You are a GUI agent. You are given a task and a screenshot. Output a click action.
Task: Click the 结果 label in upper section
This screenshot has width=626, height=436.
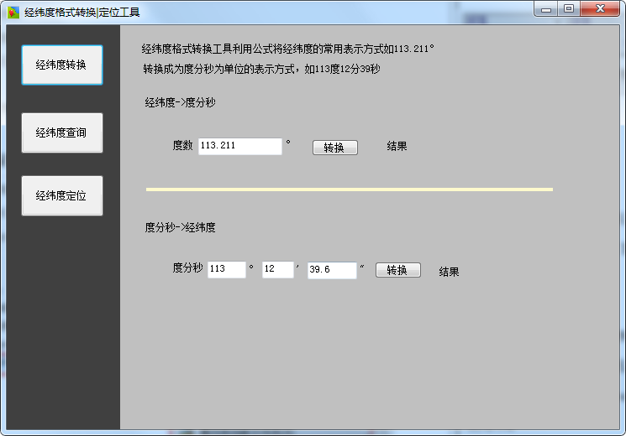pyautogui.click(x=397, y=147)
